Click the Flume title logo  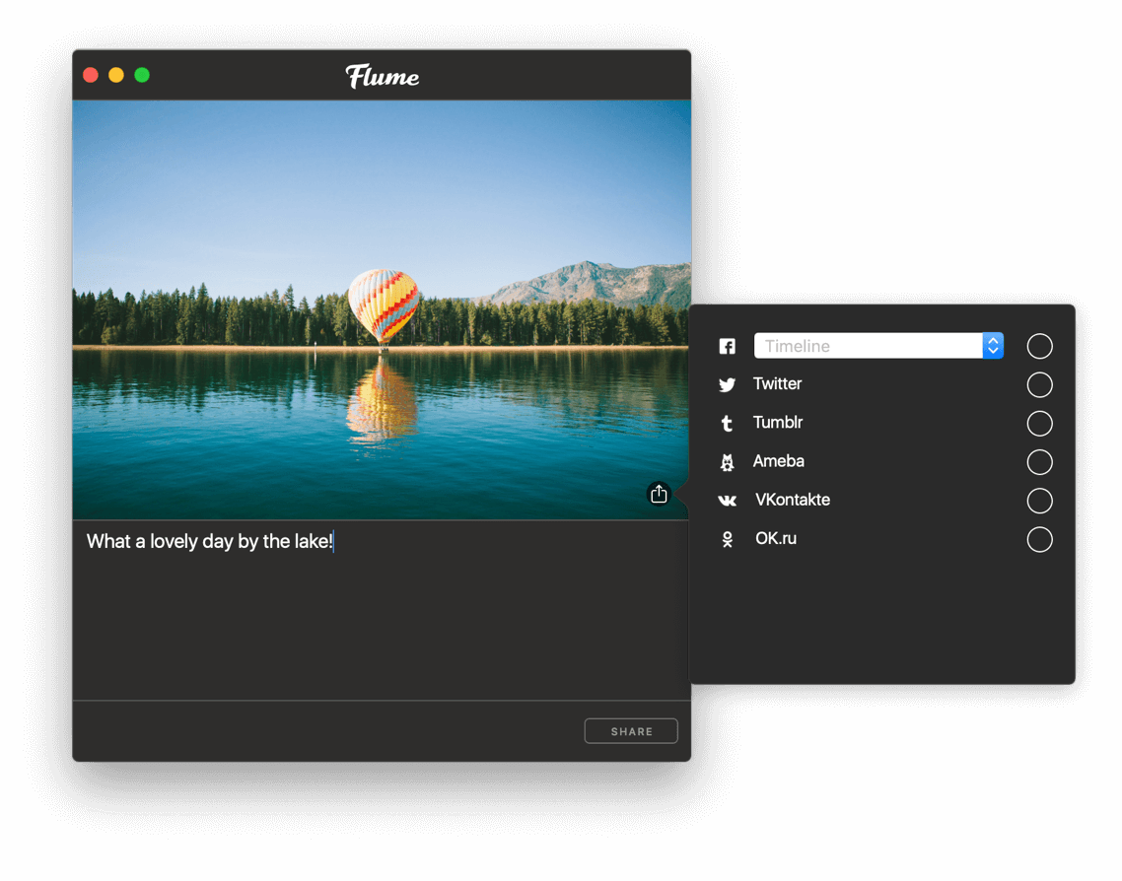pos(383,76)
